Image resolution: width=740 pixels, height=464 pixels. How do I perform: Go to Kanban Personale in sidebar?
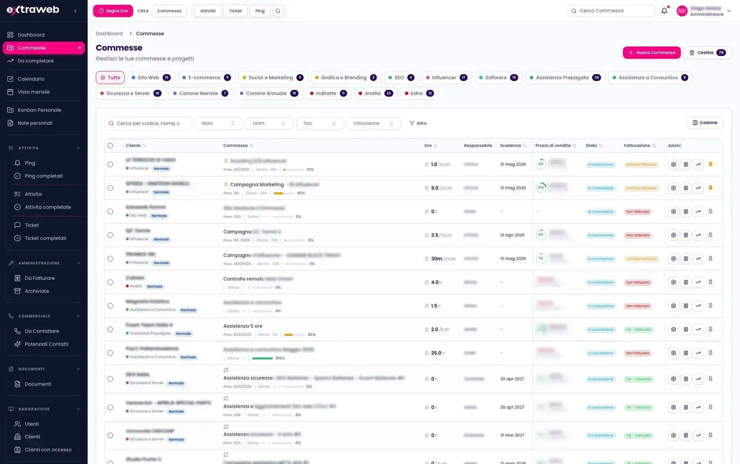tap(39, 110)
